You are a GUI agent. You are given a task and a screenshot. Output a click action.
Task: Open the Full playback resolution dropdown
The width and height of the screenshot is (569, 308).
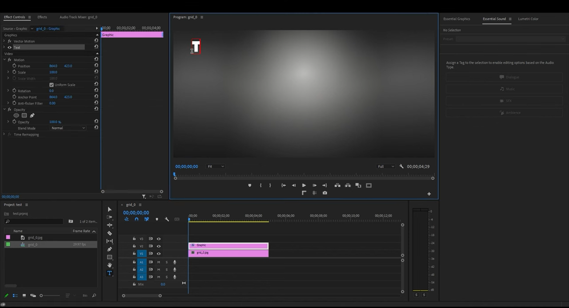(x=385, y=166)
